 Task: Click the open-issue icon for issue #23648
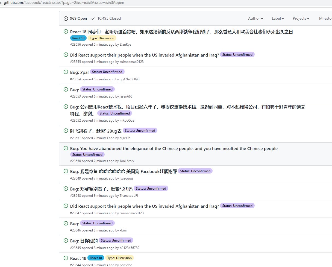click(x=66, y=189)
